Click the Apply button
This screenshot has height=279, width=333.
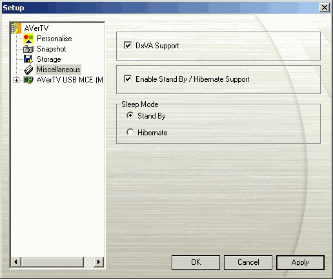(300, 262)
